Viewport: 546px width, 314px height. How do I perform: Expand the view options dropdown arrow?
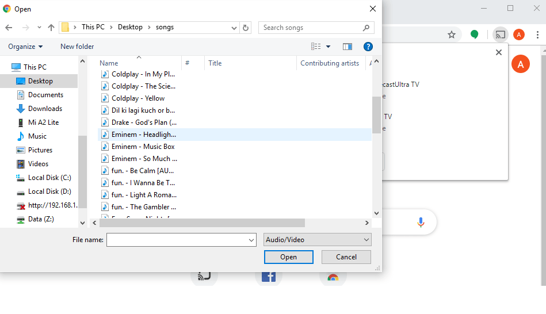tap(328, 47)
